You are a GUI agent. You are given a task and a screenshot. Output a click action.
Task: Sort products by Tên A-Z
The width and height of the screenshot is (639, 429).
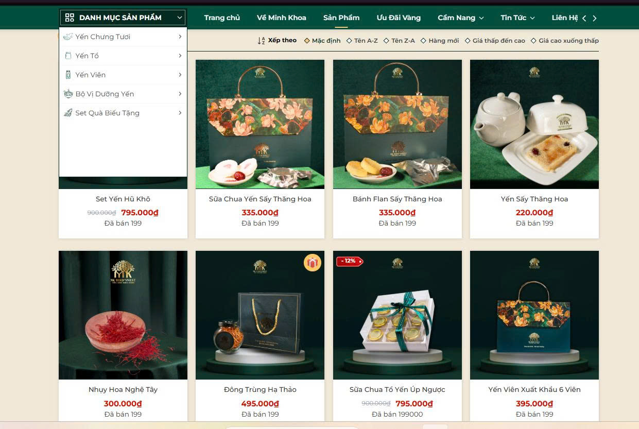tap(362, 41)
